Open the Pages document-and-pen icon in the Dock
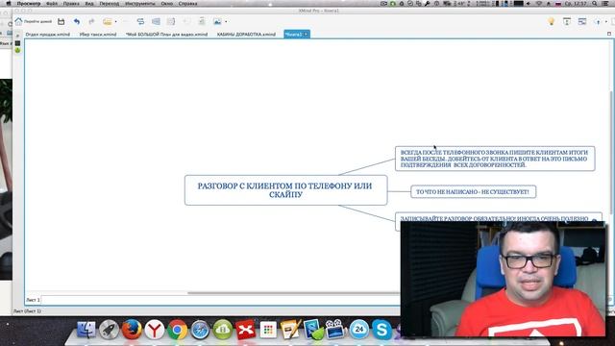615x346 pixels. click(x=290, y=330)
